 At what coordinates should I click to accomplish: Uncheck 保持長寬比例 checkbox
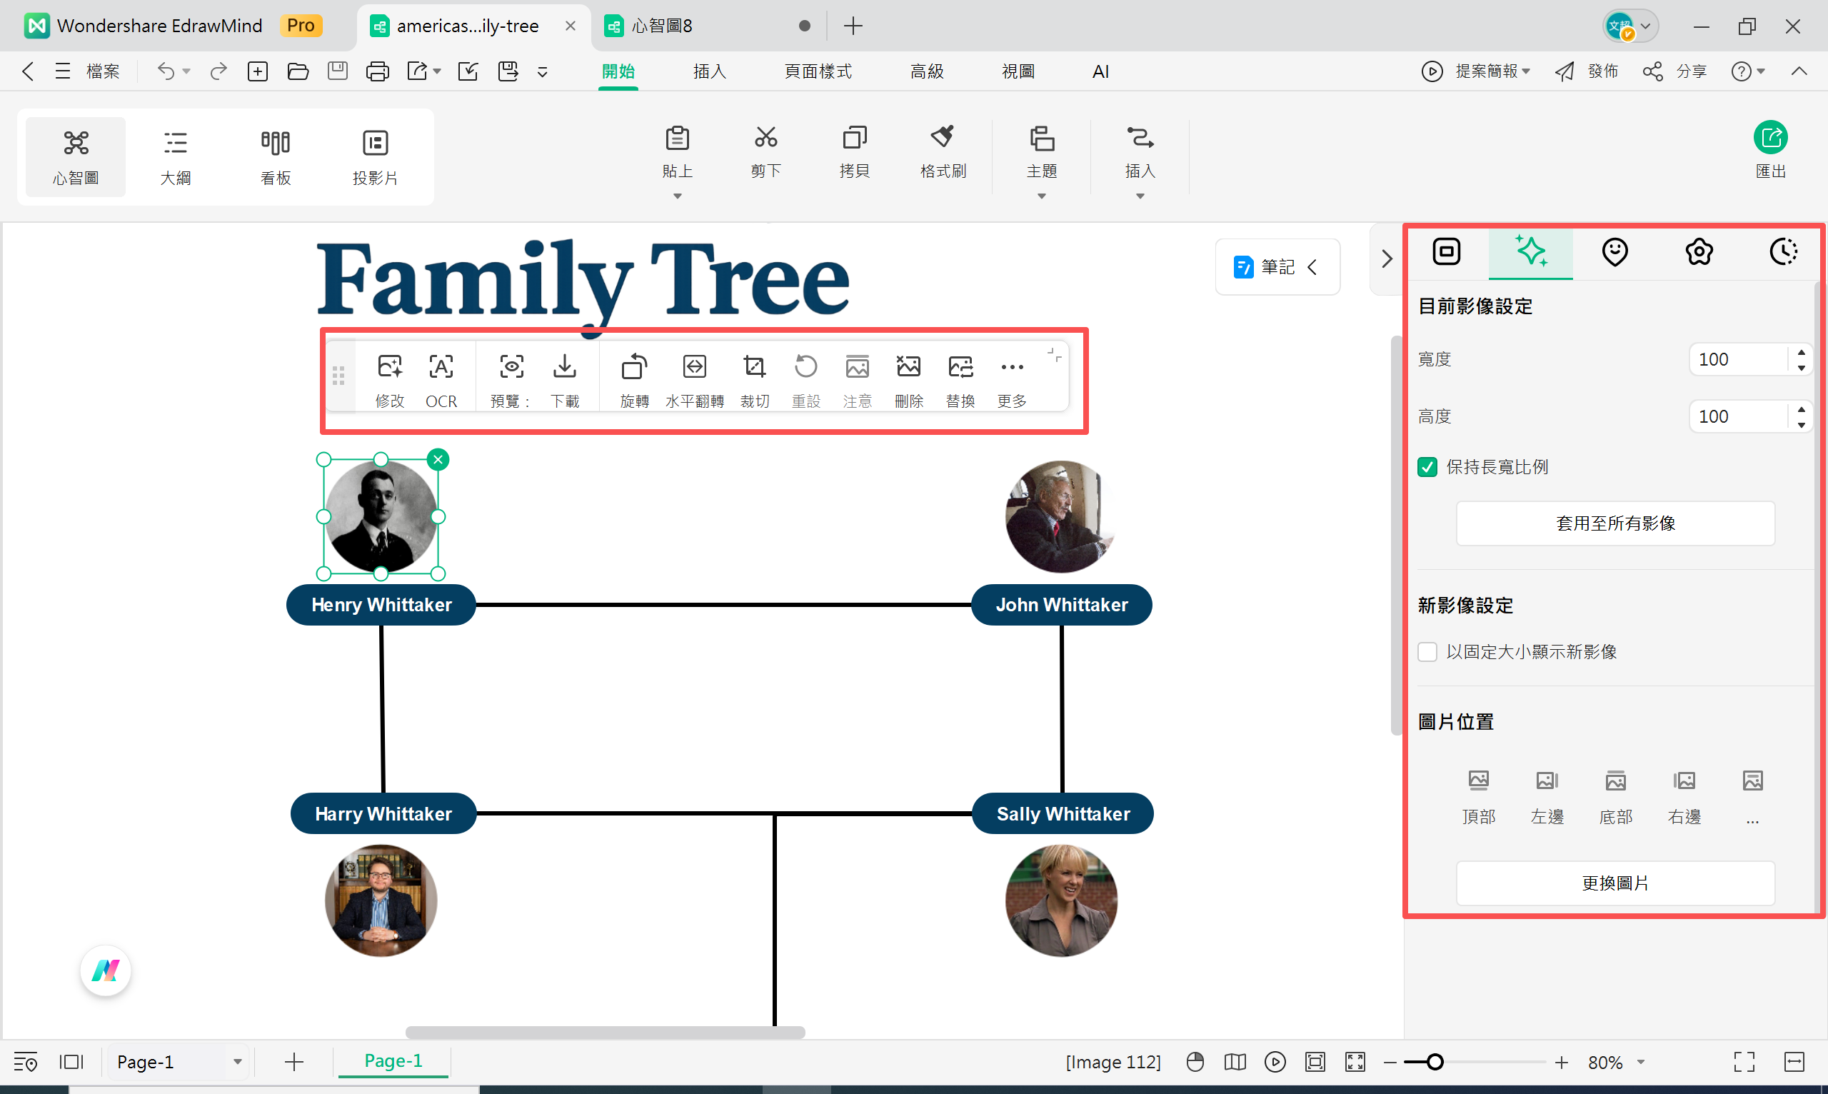(x=1427, y=466)
